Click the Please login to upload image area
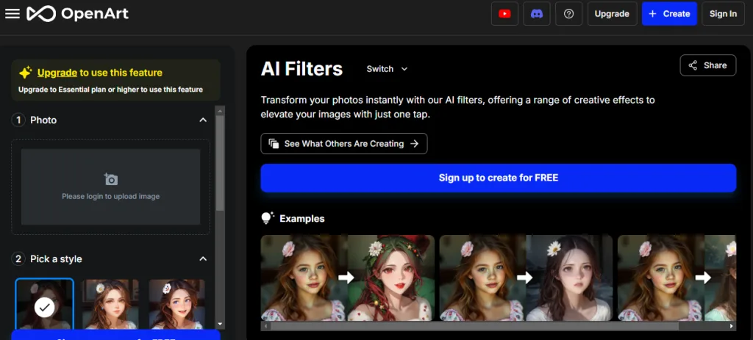The height and width of the screenshot is (340, 753). [x=110, y=187]
